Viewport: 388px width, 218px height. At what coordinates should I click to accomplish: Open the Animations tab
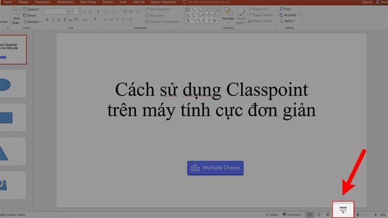pyautogui.click(x=65, y=2)
